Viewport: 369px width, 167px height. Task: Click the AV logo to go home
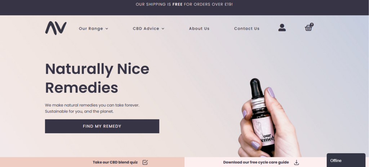(x=56, y=28)
